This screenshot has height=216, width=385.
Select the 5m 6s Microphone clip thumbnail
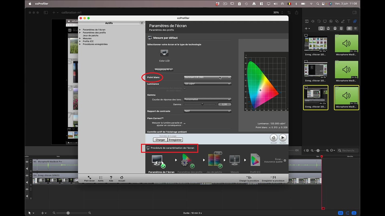tap(347, 70)
